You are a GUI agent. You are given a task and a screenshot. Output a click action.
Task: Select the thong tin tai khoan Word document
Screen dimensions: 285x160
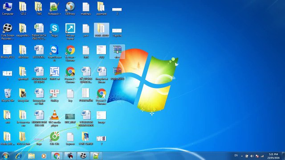pyautogui.click(x=102, y=75)
